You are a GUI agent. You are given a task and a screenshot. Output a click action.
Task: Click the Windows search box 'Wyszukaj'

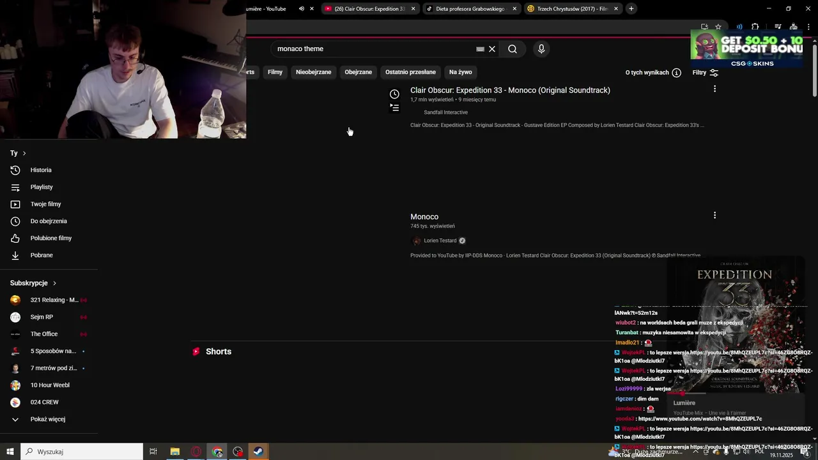(x=82, y=452)
